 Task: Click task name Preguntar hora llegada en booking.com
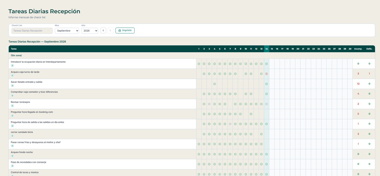[x=32, y=112]
